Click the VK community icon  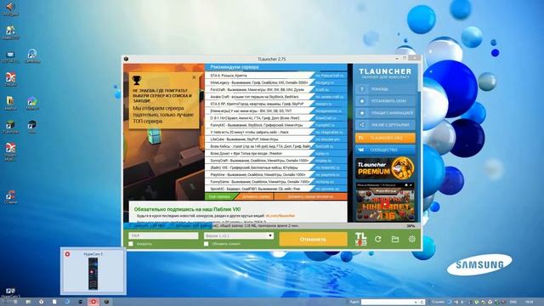(x=361, y=150)
